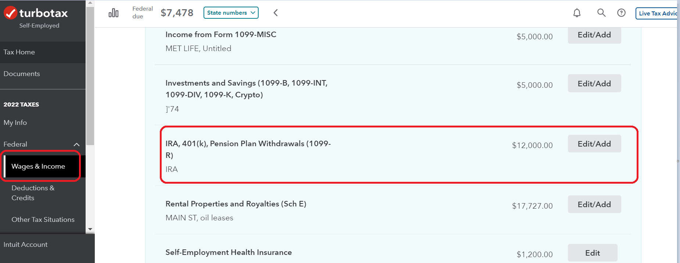Viewport: 680px width, 263px height.
Task: Click the back chevron arrow in header
Action: point(276,13)
